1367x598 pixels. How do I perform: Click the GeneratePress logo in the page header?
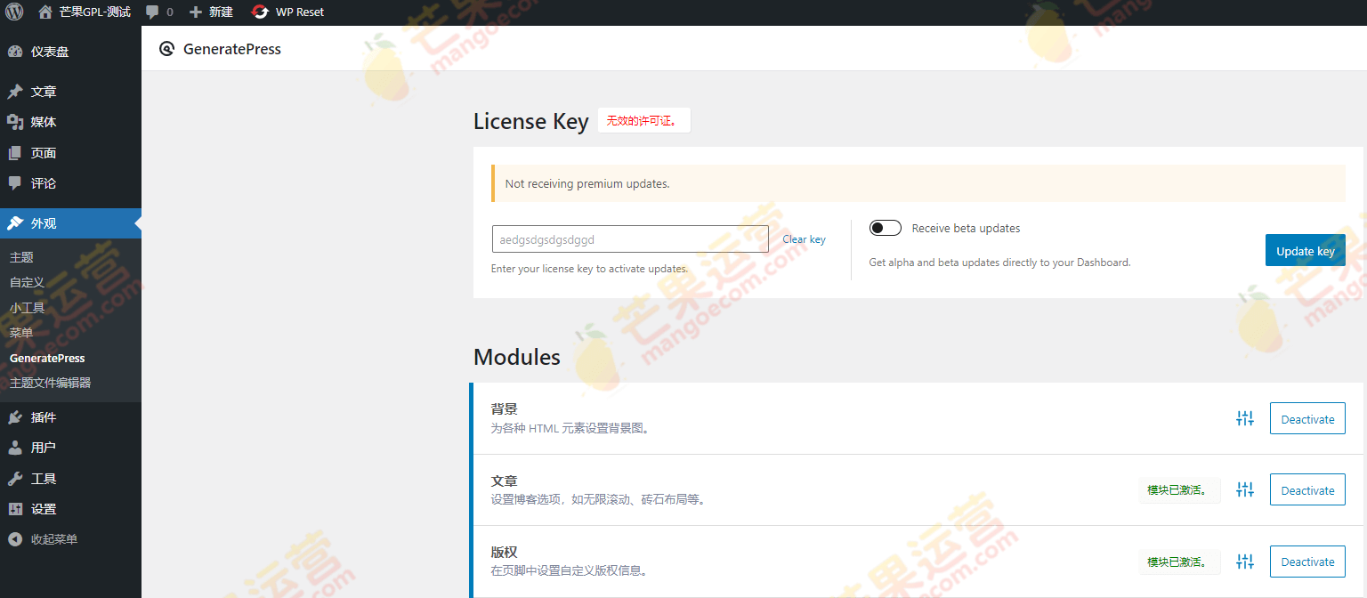point(166,49)
